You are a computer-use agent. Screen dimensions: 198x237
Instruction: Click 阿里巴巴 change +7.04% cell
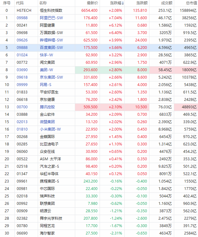(x=112, y=18)
